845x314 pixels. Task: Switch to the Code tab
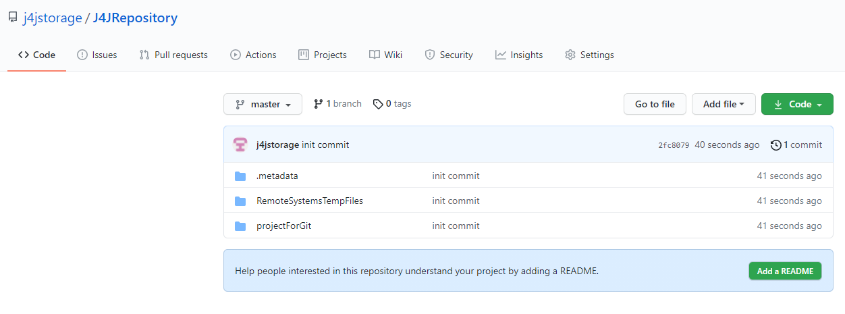pos(36,55)
